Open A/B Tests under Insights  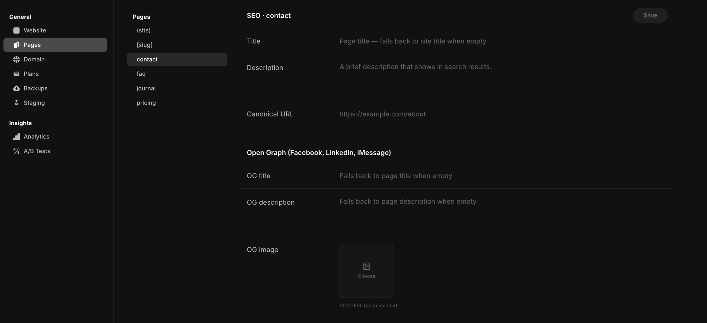pos(55,151)
